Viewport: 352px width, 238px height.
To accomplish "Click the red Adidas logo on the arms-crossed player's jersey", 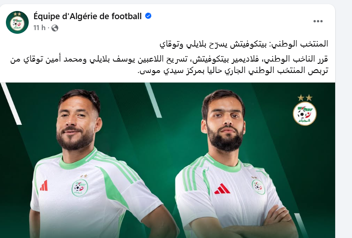I will click(x=222, y=189).
